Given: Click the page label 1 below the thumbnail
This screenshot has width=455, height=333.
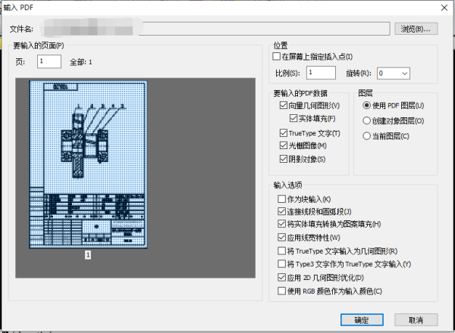Looking at the screenshot, I should click(x=88, y=255).
